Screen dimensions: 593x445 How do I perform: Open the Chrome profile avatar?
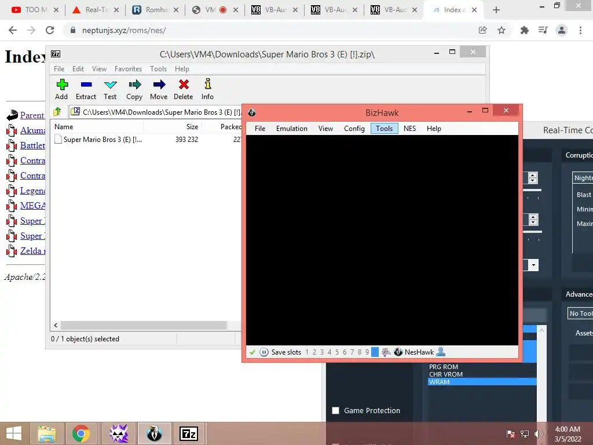pos(562,30)
